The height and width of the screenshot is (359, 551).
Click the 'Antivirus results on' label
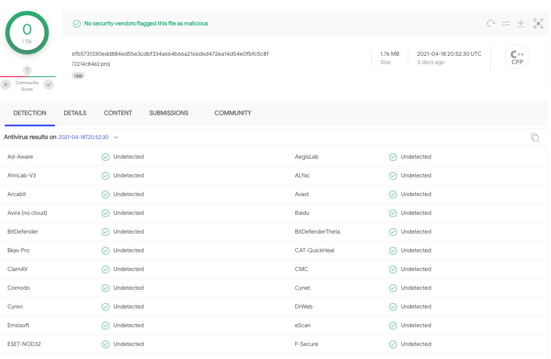[x=30, y=137]
